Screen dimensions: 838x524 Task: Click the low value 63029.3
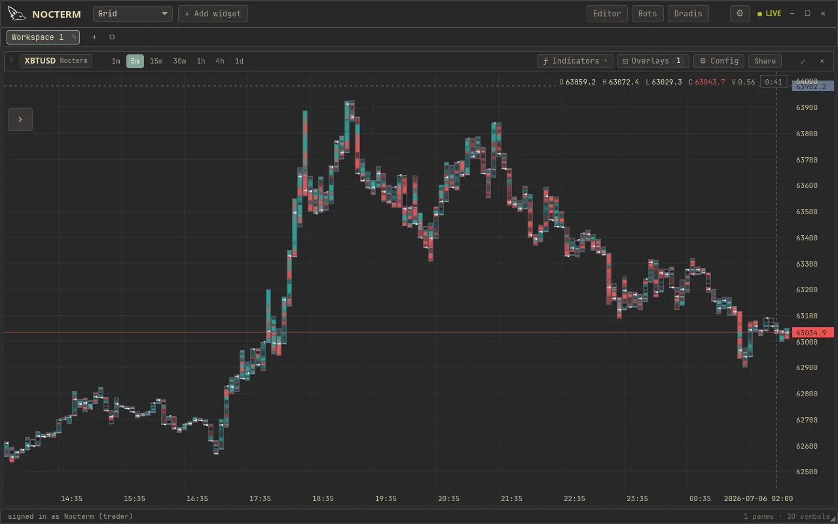[x=666, y=82]
